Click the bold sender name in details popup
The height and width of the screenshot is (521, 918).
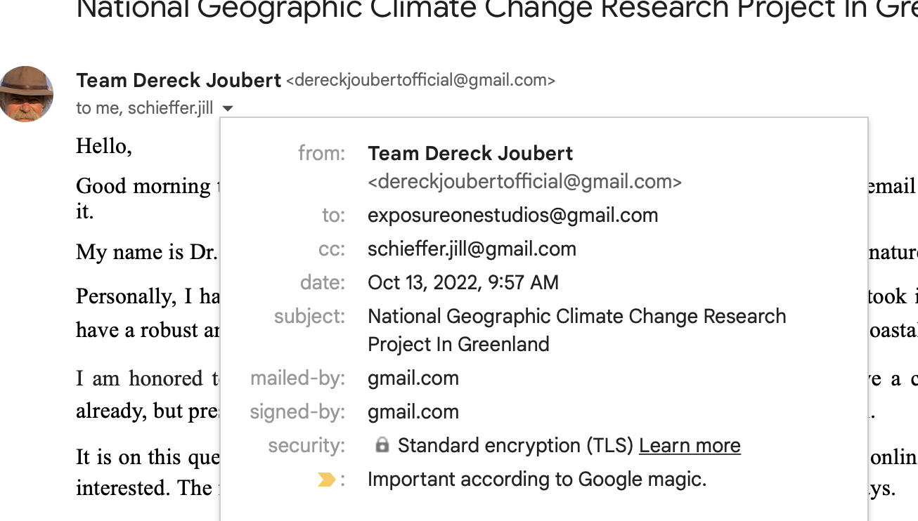[x=470, y=154]
